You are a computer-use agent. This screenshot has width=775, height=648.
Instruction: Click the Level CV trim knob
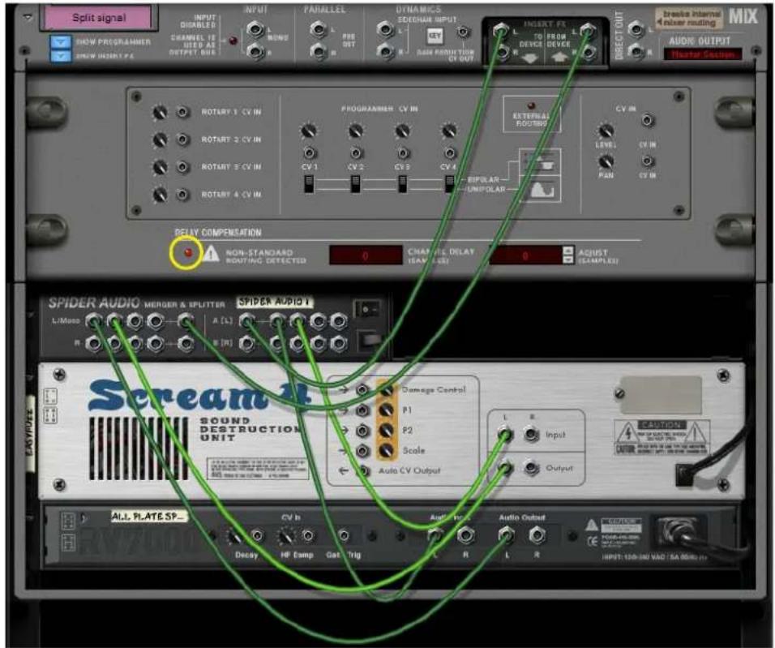606,131
